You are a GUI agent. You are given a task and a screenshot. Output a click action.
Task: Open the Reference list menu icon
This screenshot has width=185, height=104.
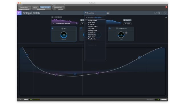[x=53, y=23]
